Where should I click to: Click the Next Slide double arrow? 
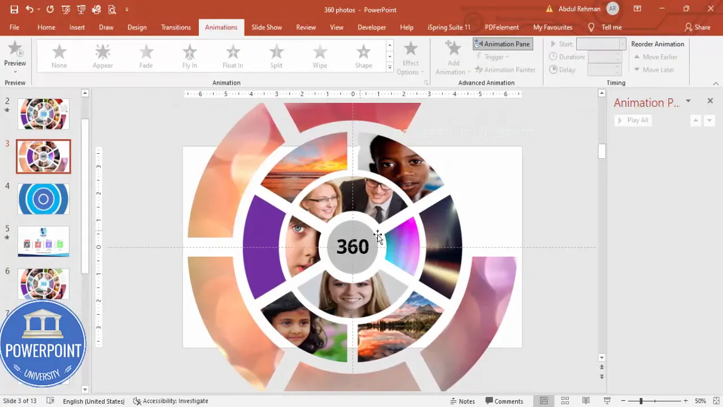tap(602, 376)
